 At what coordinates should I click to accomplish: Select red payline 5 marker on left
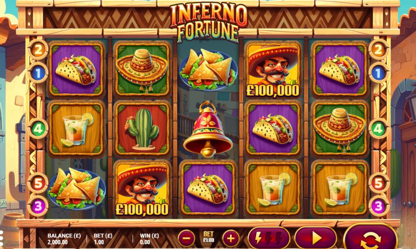coord(38,183)
